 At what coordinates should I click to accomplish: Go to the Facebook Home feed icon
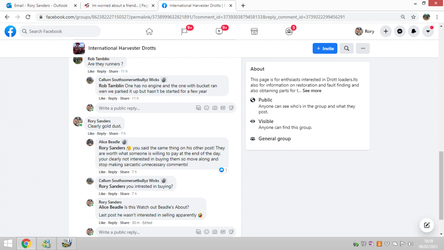149,31
